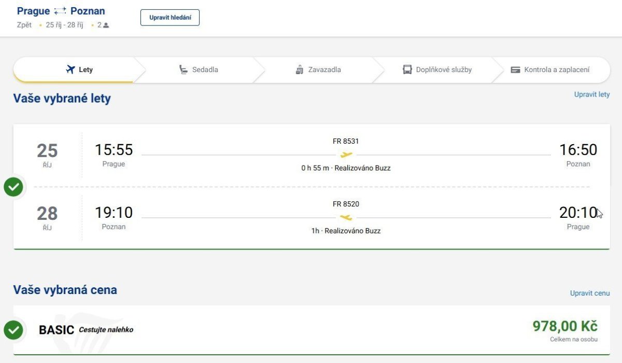Image resolution: width=622 pixels, height=363 pixels.
Task: Click the bus icon for Doplňkové služby
Action: pos(407,69)
